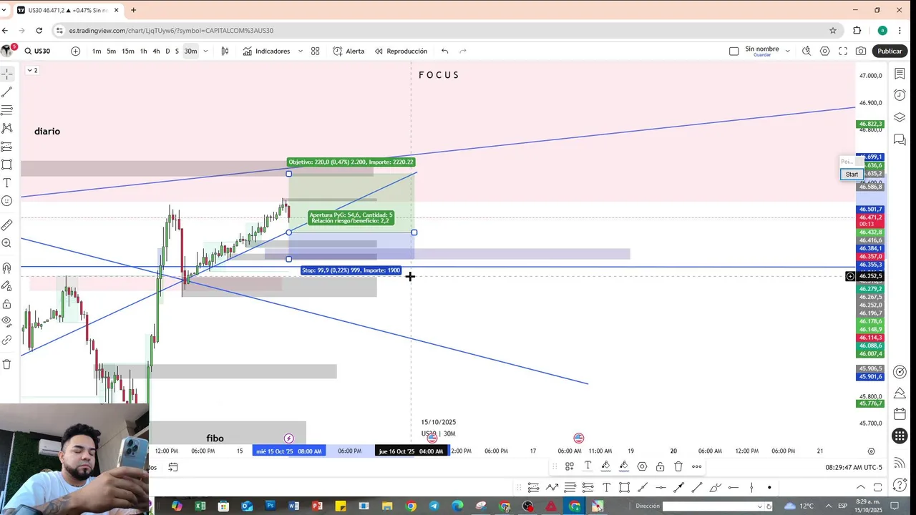Select the 1m timeframe
916x515 pixels.
point(97,51)
